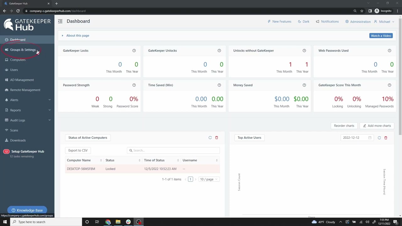Select page 1 in the pagination

[190, 179]
